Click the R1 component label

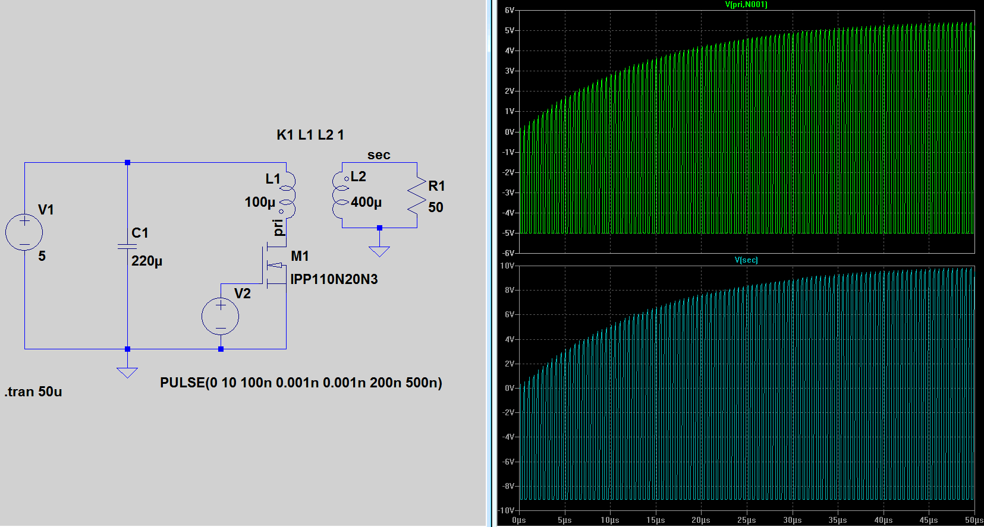(x=436, y=186)
